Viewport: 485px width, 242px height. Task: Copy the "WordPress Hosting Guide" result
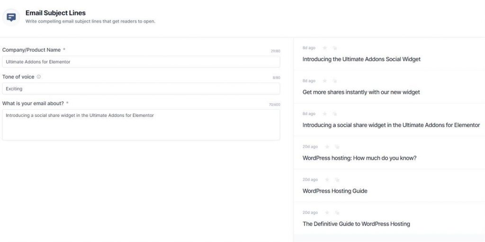coord(337,180)
